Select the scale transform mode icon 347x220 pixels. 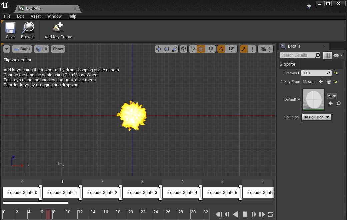(x=174, y=49)
